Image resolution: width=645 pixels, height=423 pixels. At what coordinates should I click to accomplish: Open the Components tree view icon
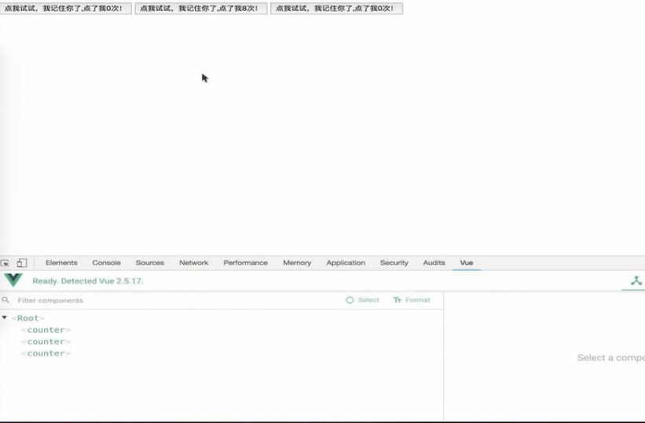coord(636,281)
